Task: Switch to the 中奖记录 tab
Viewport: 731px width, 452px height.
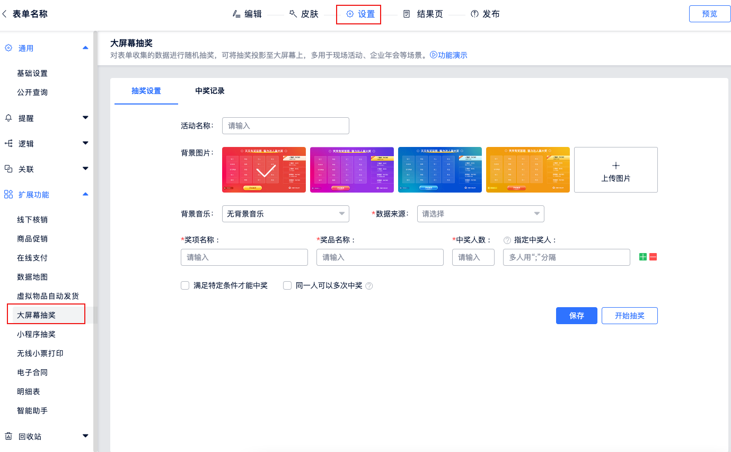Action: 210,91
